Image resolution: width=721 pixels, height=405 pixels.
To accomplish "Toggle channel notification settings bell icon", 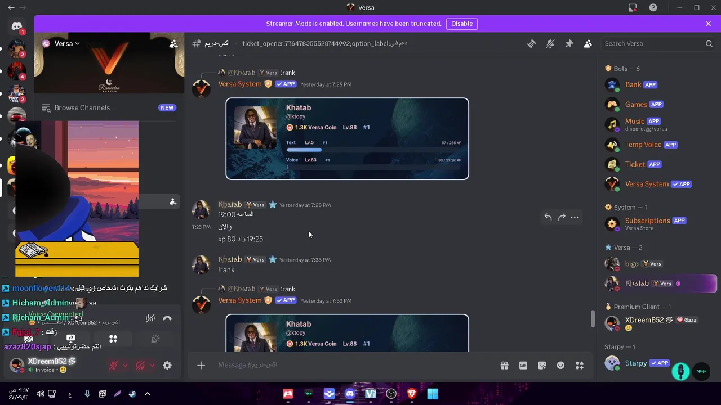I will (550, 43).
